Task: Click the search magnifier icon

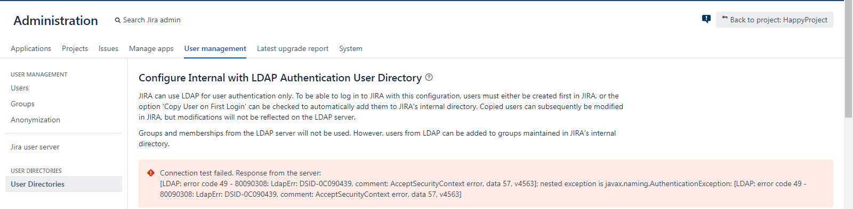Action: [x=118, y=20]
